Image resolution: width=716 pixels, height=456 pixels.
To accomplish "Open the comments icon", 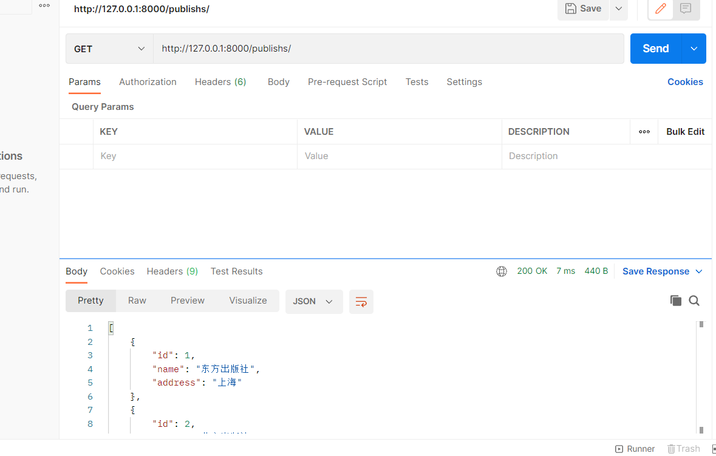I will (x=686, y=9).
